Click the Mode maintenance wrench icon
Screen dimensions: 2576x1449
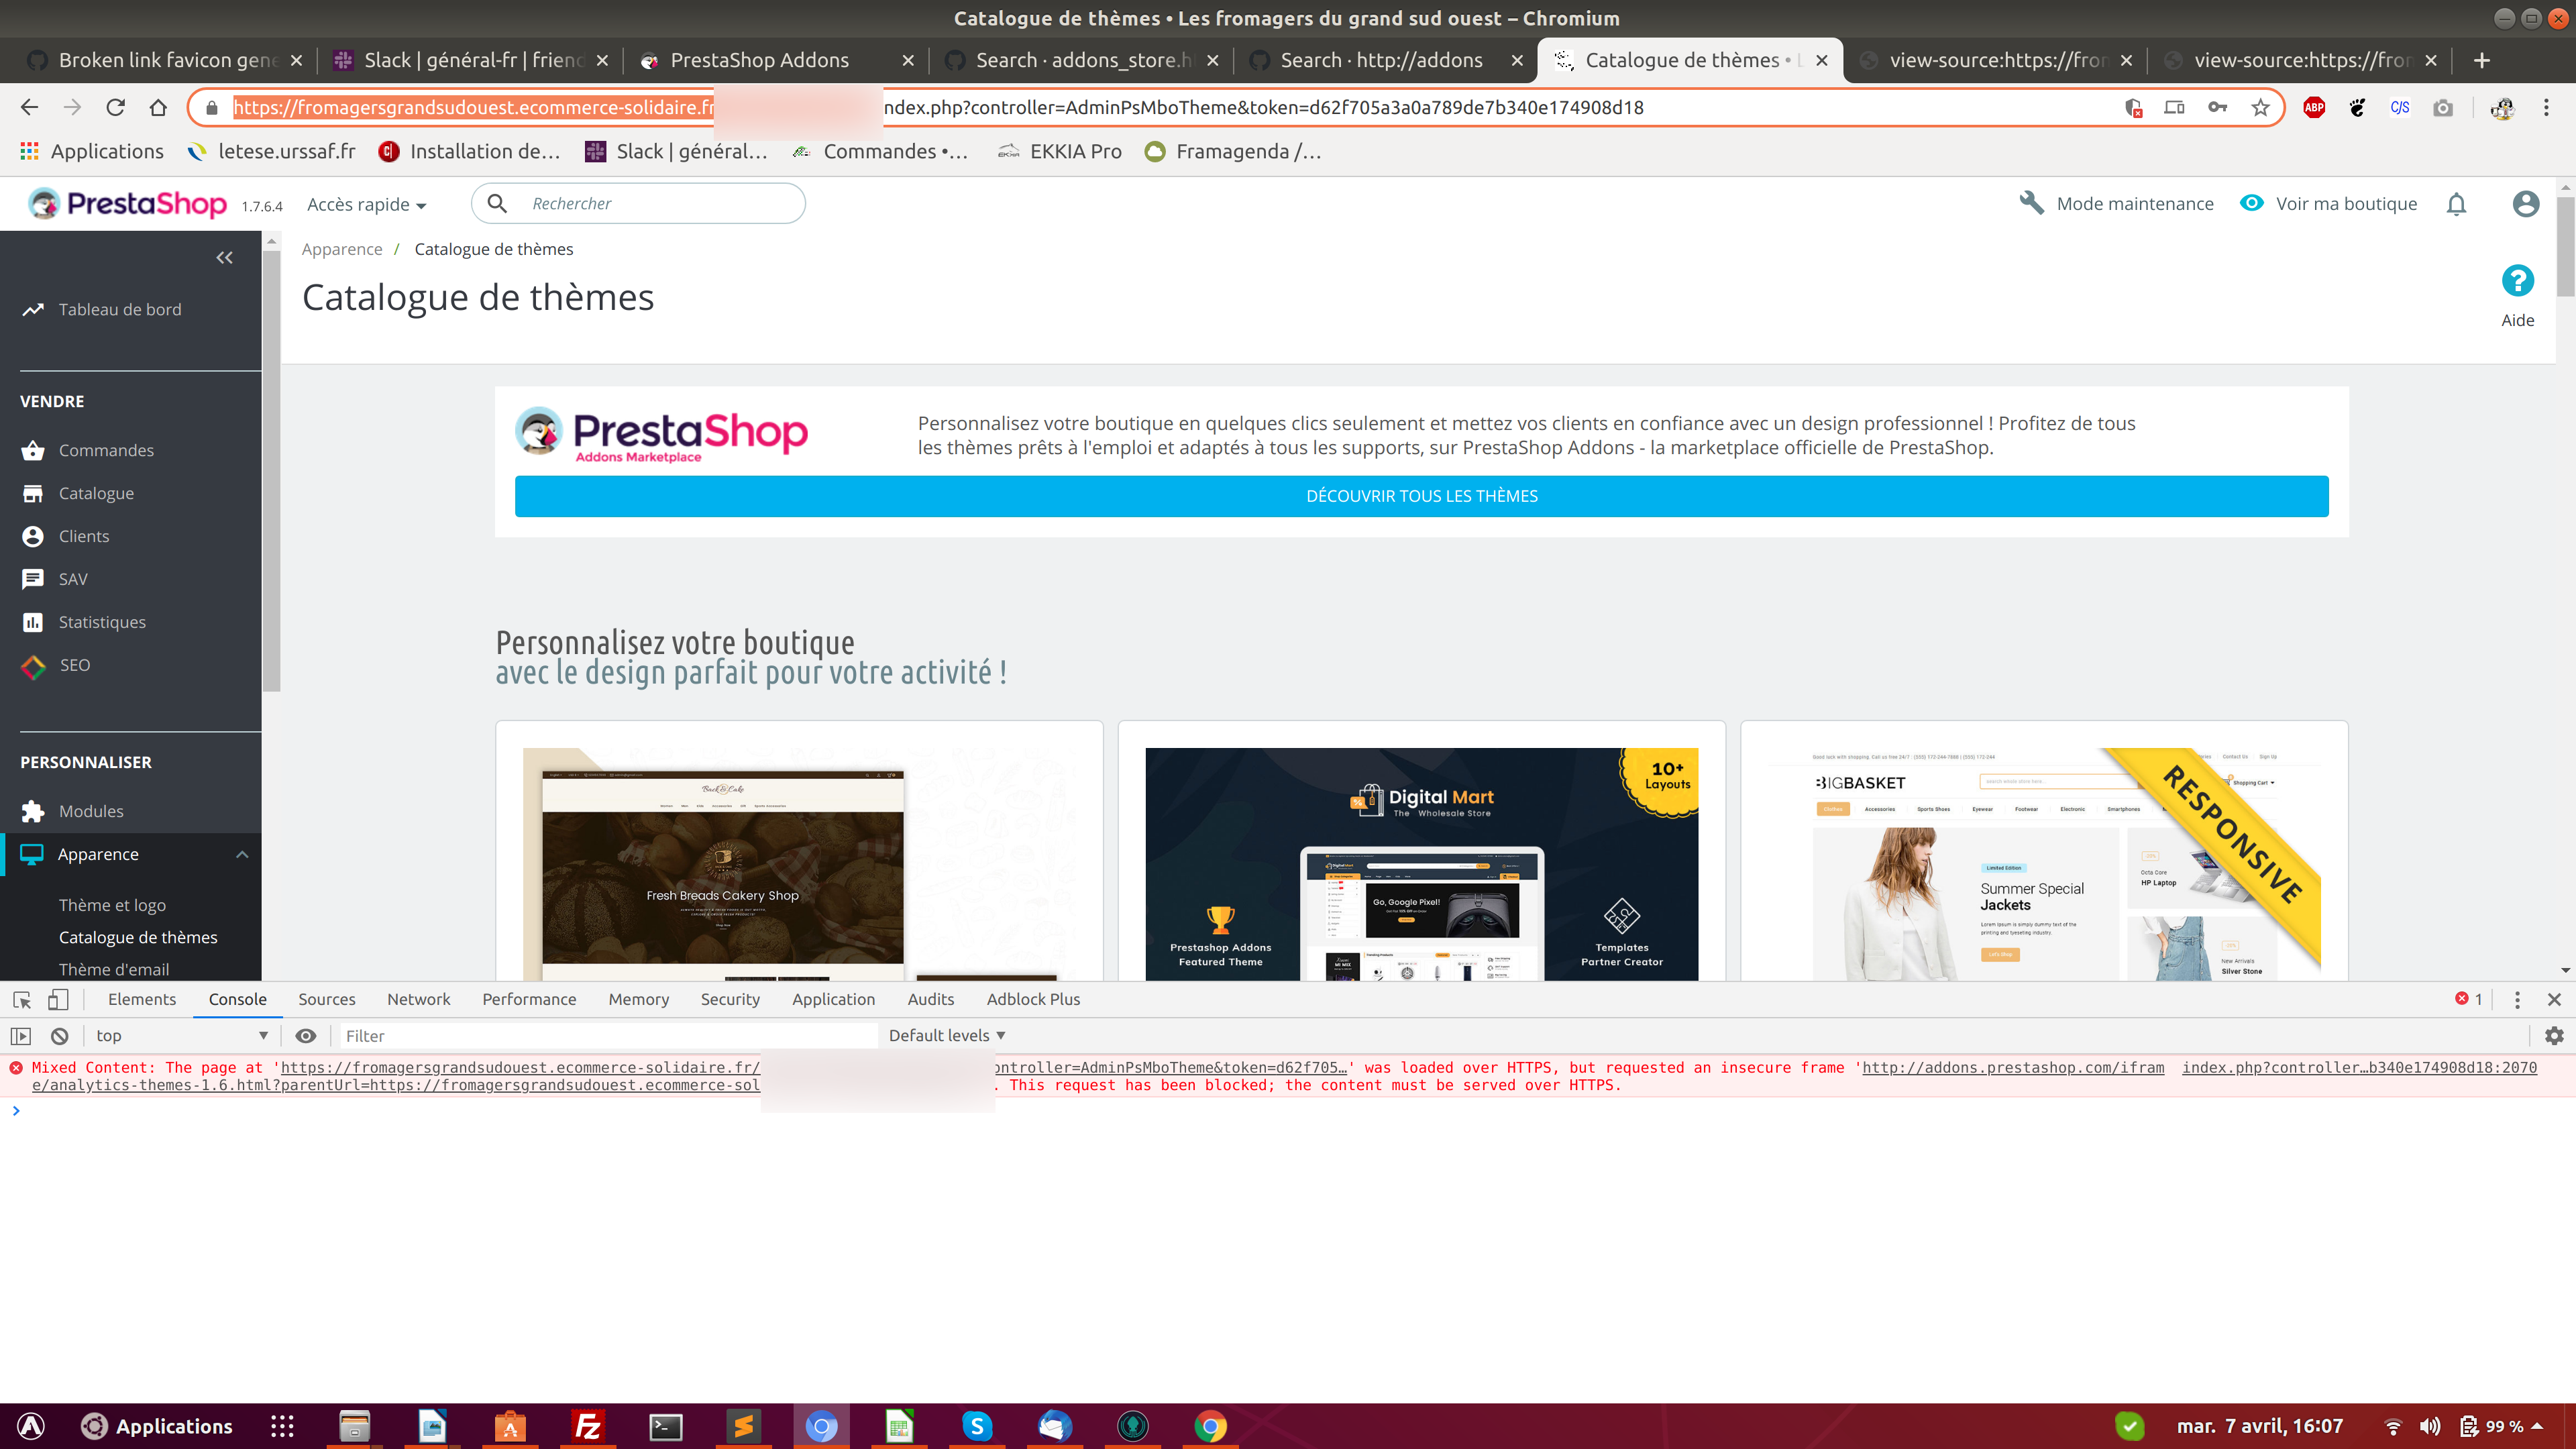(2032, 203)
